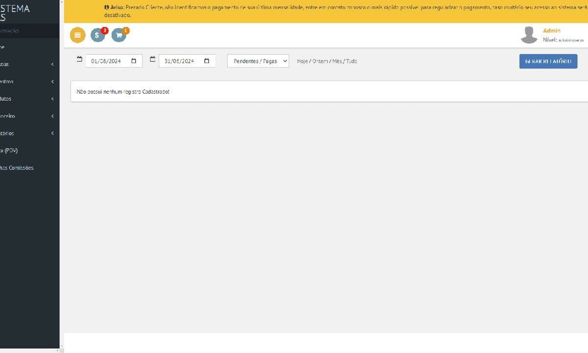
Task: Open the Pendentes / Pagas dropdown
Action: click(258, 61)
